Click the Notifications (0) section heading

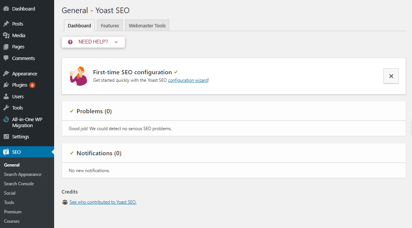click(99, 153)
